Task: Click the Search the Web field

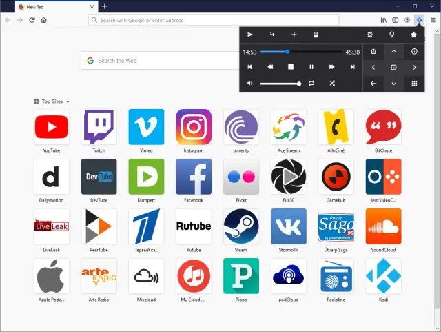Action: tap(160, 61)
